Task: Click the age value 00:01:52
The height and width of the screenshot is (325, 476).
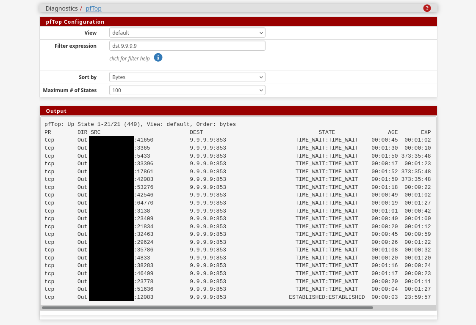Action: point(385,172)
